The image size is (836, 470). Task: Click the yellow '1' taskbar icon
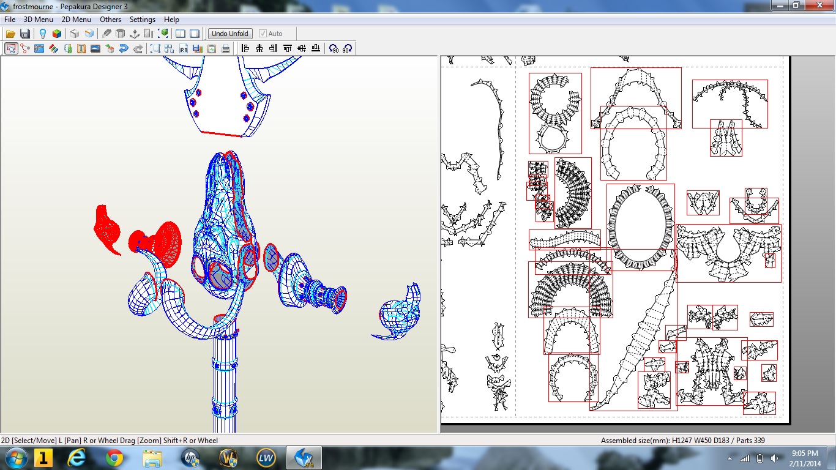[43, 458]
